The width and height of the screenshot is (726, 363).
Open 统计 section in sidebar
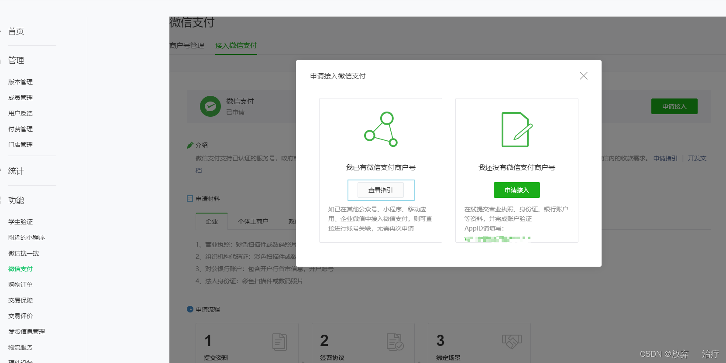(16, 171)
